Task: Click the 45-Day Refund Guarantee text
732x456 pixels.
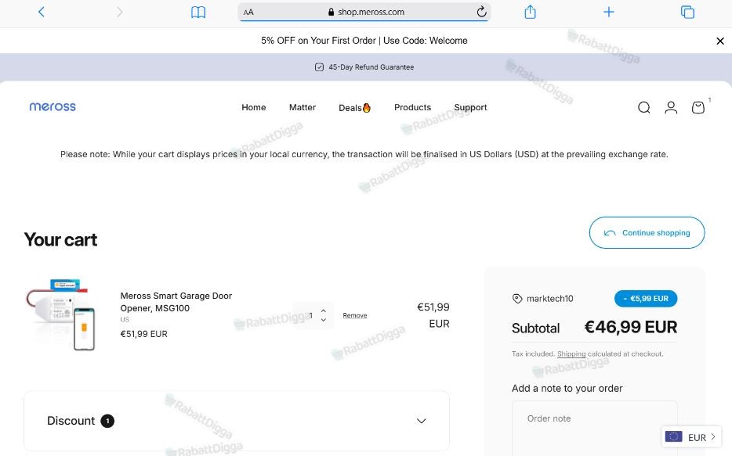Action: tap(371, 67)
